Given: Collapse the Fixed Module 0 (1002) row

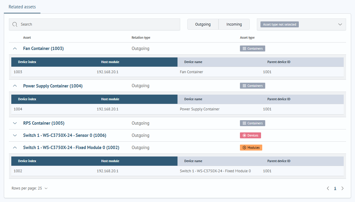Looking at the screenshot, I should (15, 148).
